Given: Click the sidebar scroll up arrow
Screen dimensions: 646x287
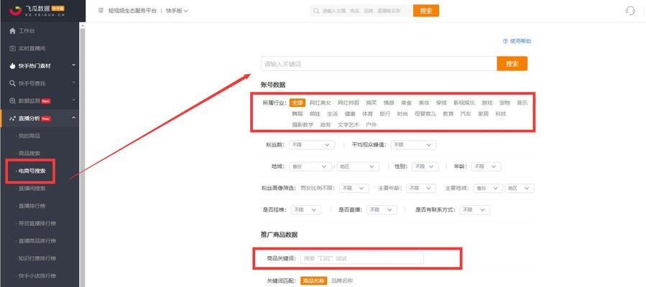Looking at the screenshot, I should coord(83,26).
